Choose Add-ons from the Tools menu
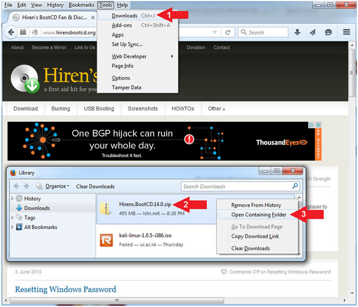The width and height of the screenshot is (358, 307). 138,25
